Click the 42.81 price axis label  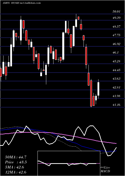coord(116,87)
